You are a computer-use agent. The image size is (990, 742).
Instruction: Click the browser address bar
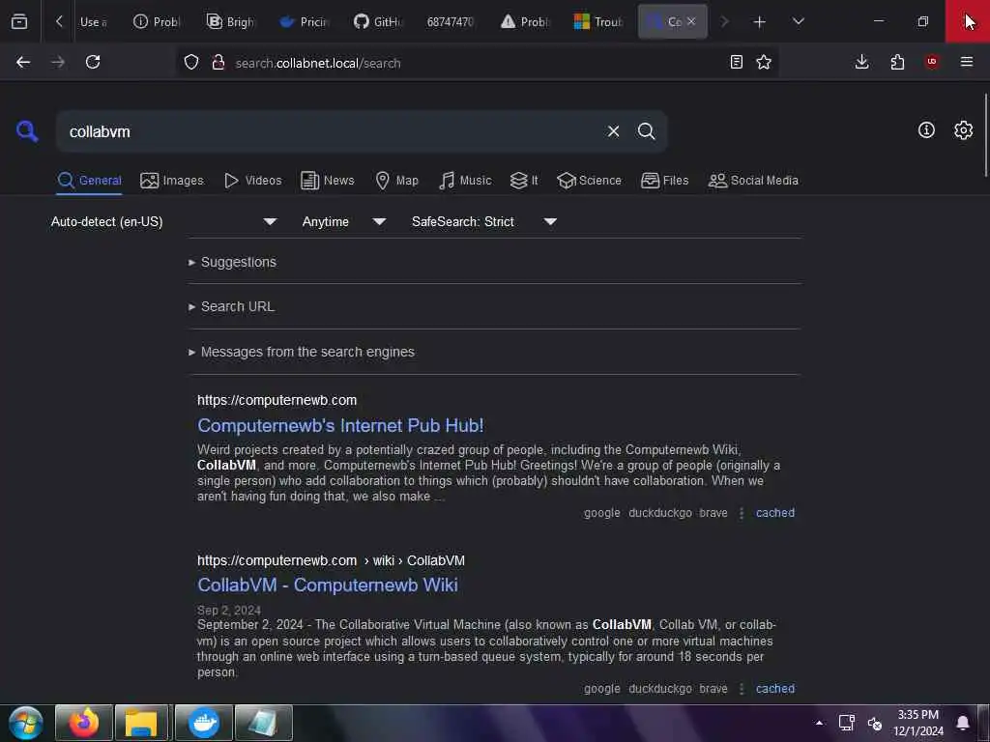click(477, 63)
